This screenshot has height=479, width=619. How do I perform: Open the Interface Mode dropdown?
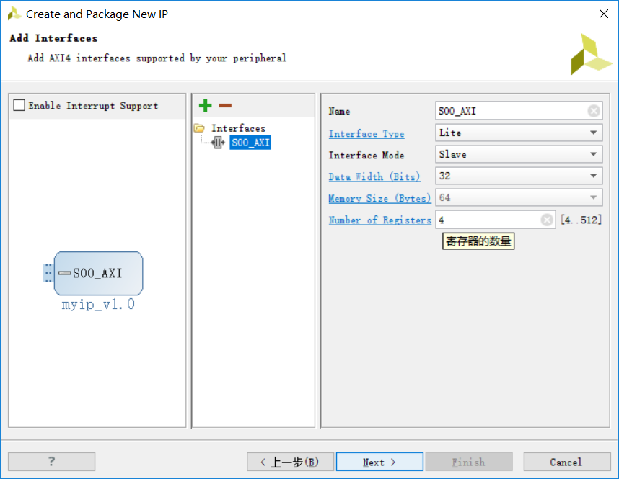[x=519, y=154]
